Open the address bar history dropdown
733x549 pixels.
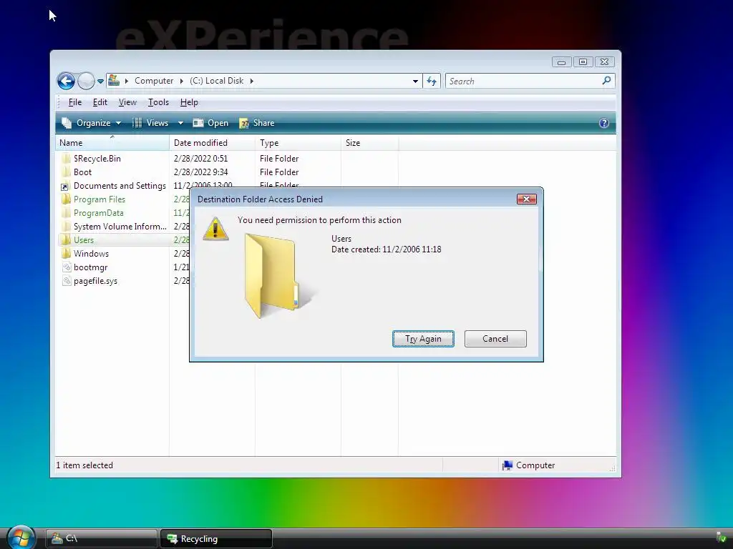click(415, 81)
